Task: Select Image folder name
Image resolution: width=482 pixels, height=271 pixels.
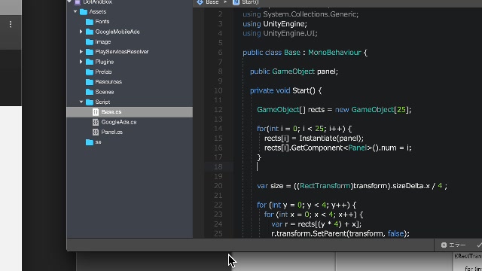Action: (x=103, y=42)
